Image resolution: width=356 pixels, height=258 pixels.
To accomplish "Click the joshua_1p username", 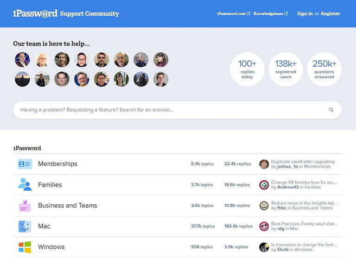I will coord(287,167).
